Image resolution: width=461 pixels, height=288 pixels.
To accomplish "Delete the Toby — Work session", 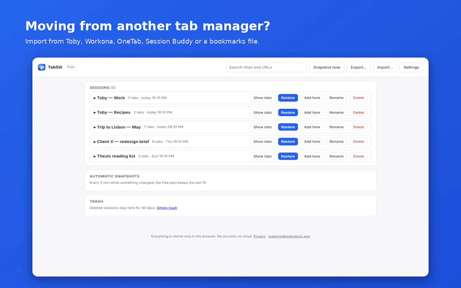I will point(358,98).
